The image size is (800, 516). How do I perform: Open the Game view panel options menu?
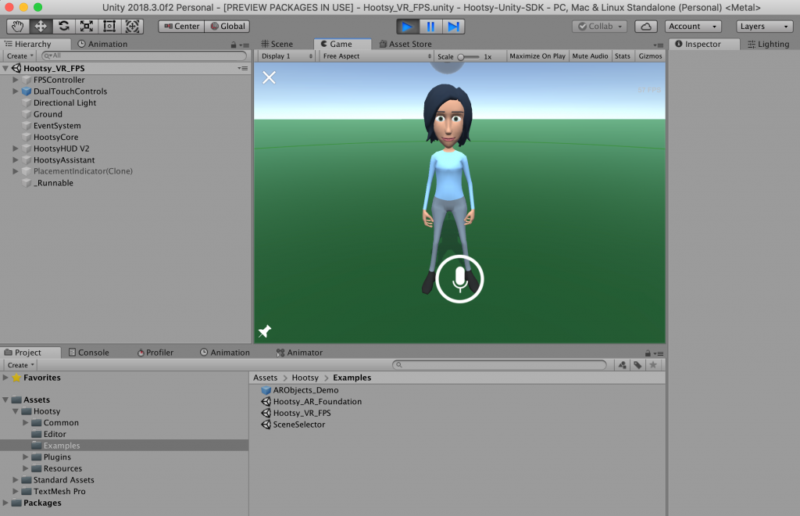pos(658,45)
